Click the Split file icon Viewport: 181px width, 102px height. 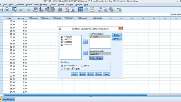tap(80, 9)
